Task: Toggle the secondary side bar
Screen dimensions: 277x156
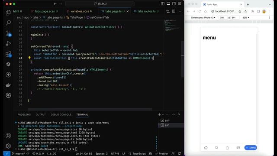Action: click(174, 4)
